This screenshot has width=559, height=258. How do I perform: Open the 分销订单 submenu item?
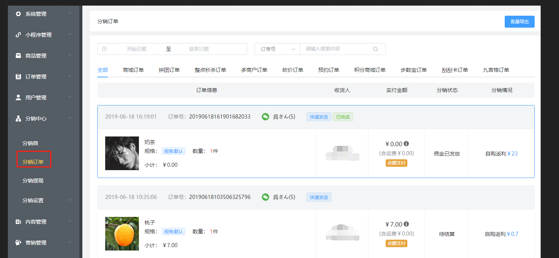point(33,162)
